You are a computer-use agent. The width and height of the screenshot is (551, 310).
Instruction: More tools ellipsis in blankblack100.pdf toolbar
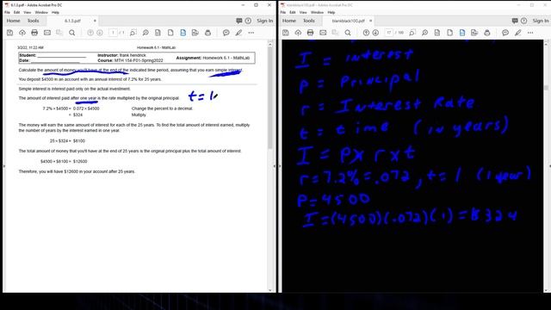click(530, 33)
